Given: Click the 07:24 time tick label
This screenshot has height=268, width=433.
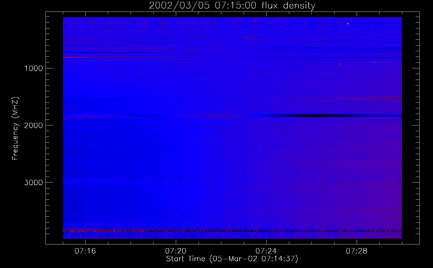Looking at the screenshot, I should coord(266,251).
